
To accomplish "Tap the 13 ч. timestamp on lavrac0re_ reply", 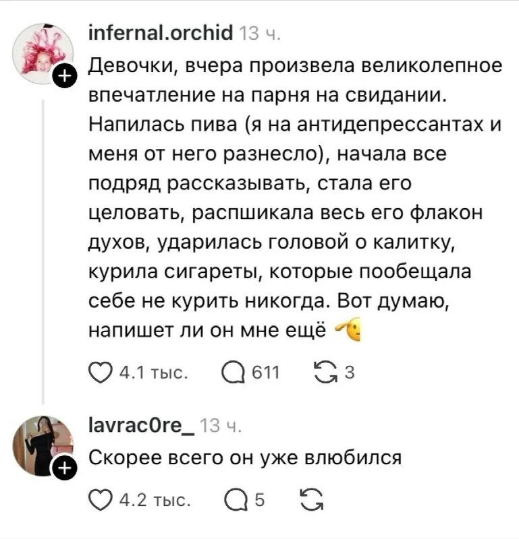I will pos(221,426).
